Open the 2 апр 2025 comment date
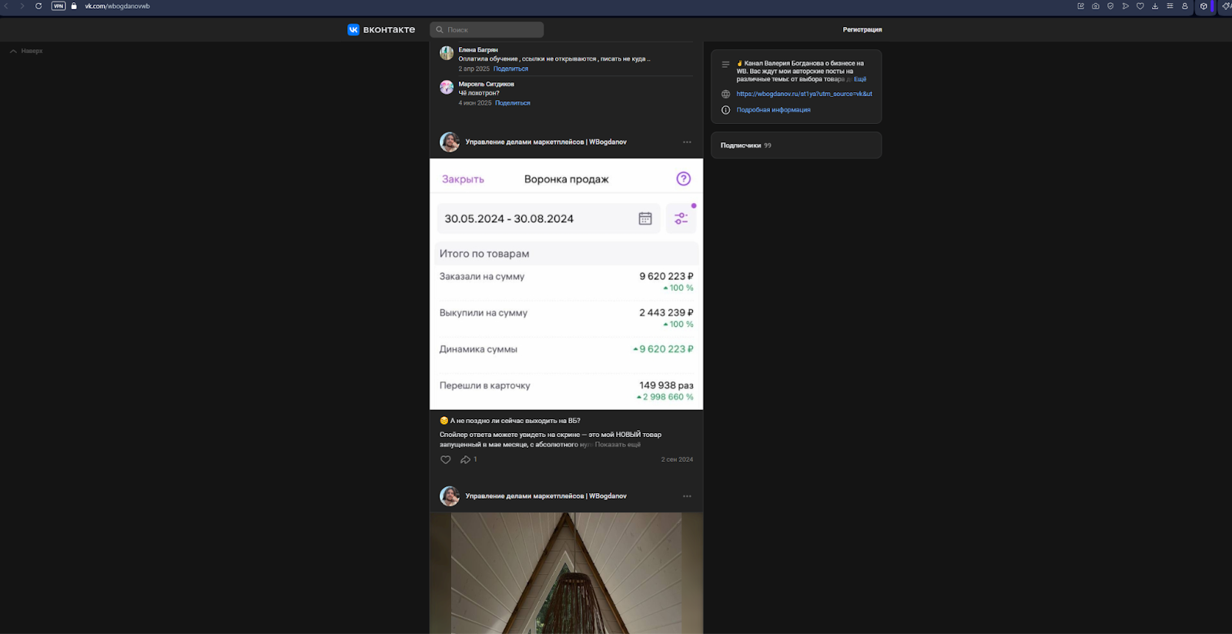 point(474,68)
